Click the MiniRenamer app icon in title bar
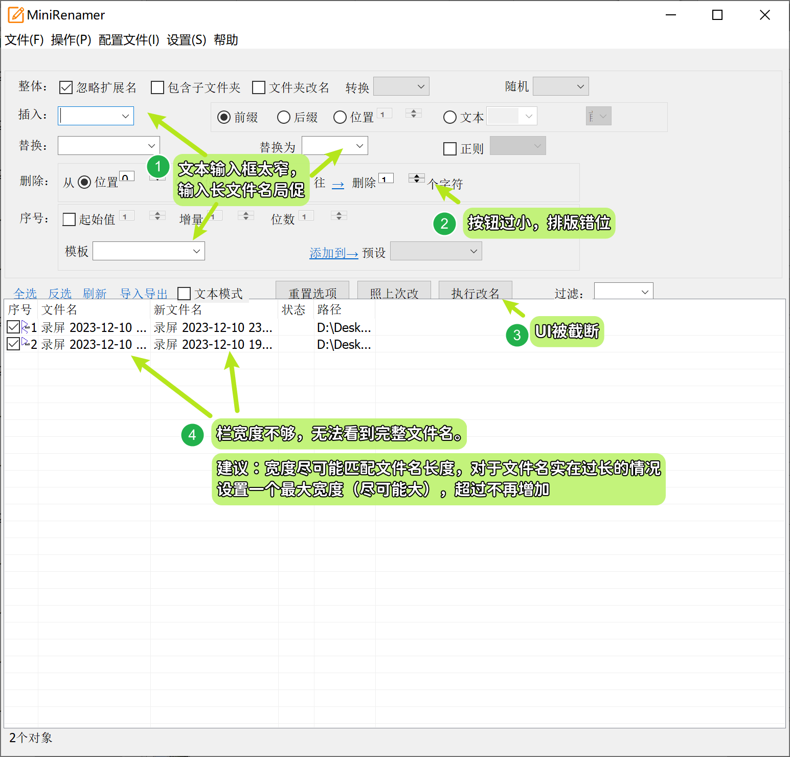Screen dimensions: 790x757 [15, 15]
